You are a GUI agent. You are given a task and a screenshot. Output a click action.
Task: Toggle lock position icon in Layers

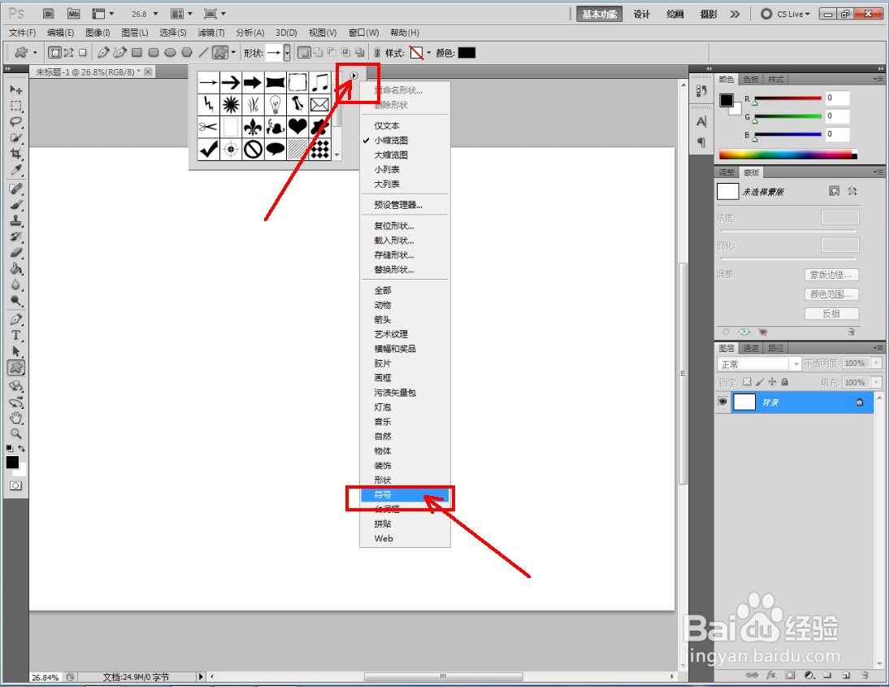tap(772, 382)
